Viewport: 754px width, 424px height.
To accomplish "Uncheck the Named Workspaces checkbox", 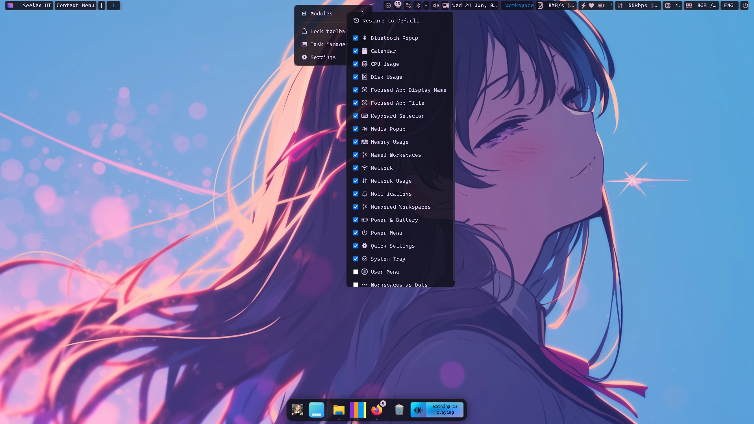I will (356, 155).
